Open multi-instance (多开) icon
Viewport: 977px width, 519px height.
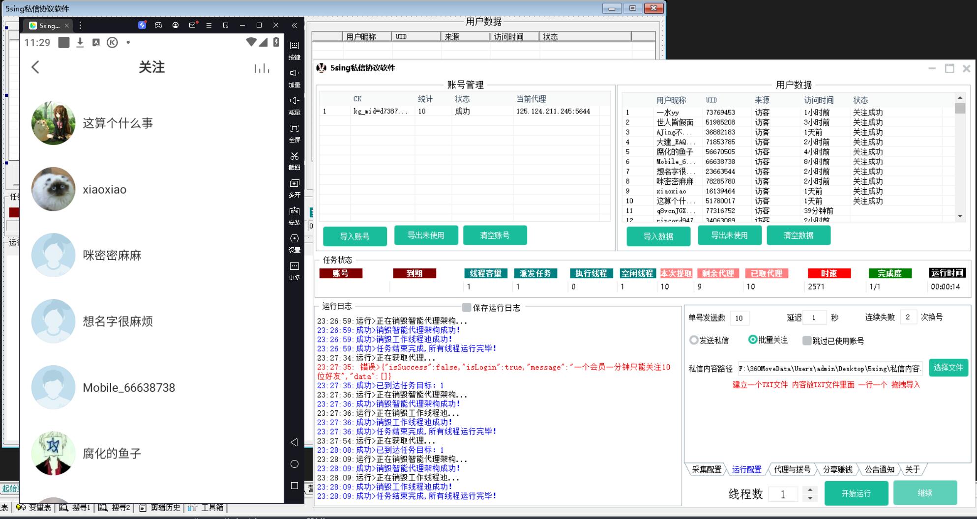click(x=295, y=184)
